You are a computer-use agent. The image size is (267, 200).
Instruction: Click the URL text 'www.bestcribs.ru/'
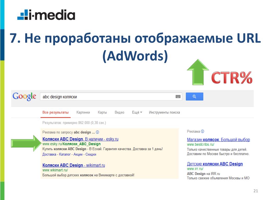click(201, 145)
